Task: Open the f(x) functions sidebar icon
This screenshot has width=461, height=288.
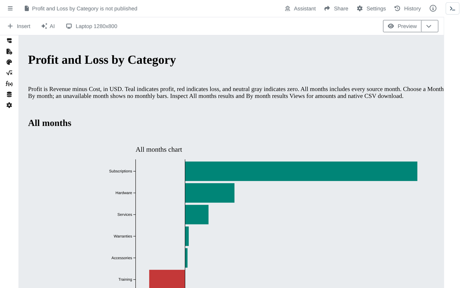Action: coord(9,84)
